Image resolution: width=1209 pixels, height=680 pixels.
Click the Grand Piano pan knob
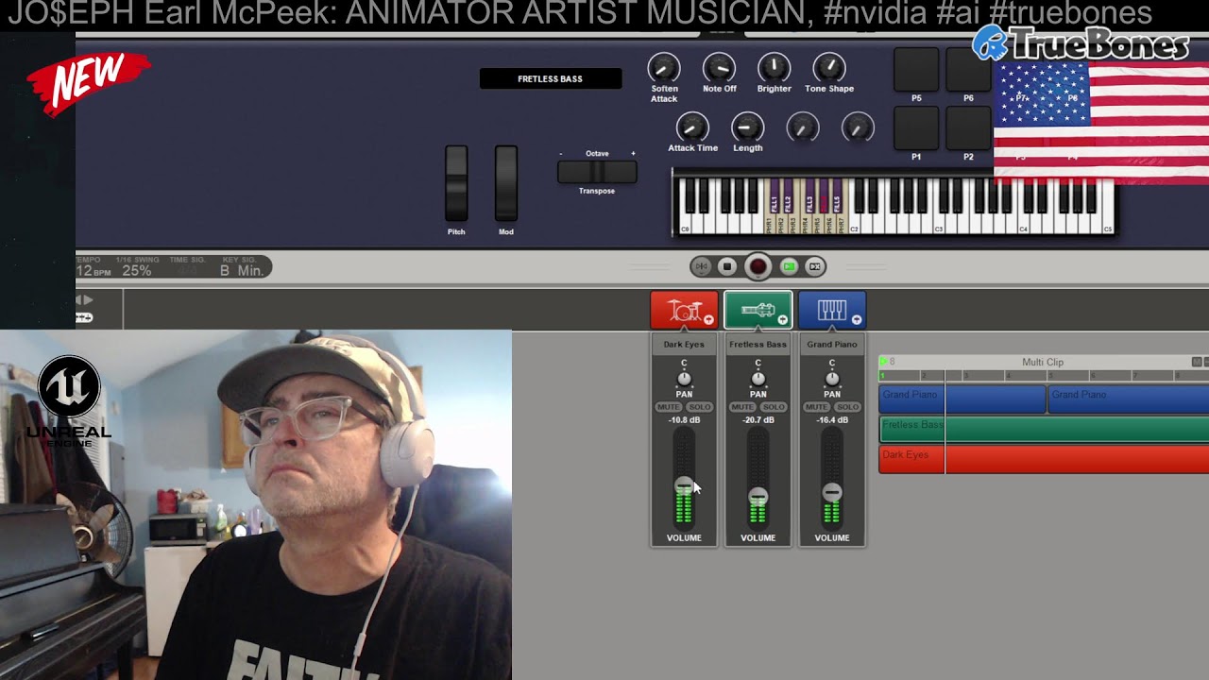pyautogui.click(x=831, y=379)
